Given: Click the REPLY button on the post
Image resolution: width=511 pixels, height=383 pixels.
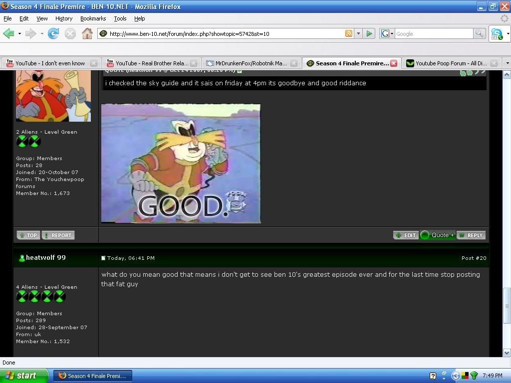Looking at the screenshot, I should click(471, 235).
